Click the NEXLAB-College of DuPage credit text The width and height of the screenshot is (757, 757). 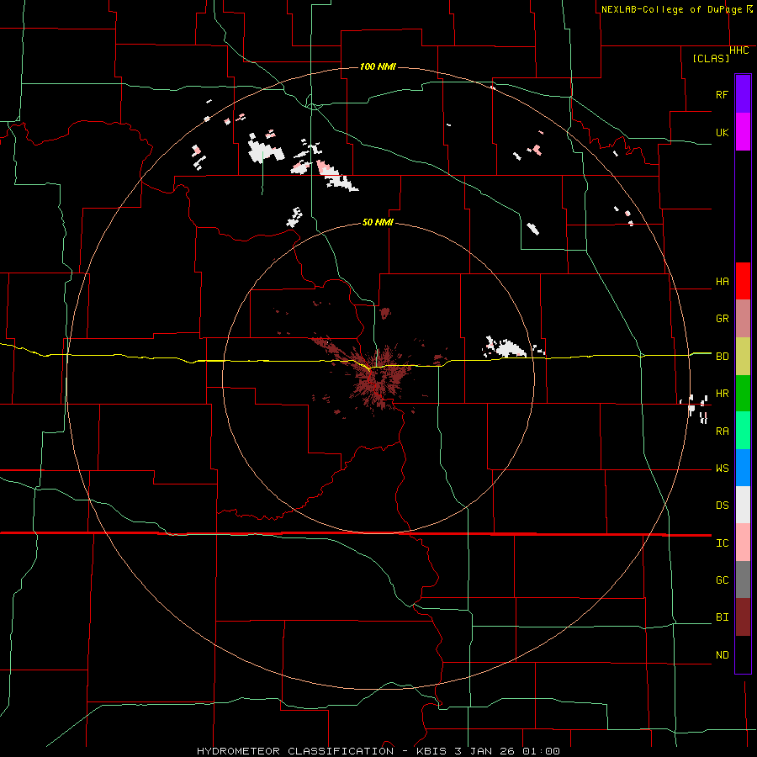(671, 9)
